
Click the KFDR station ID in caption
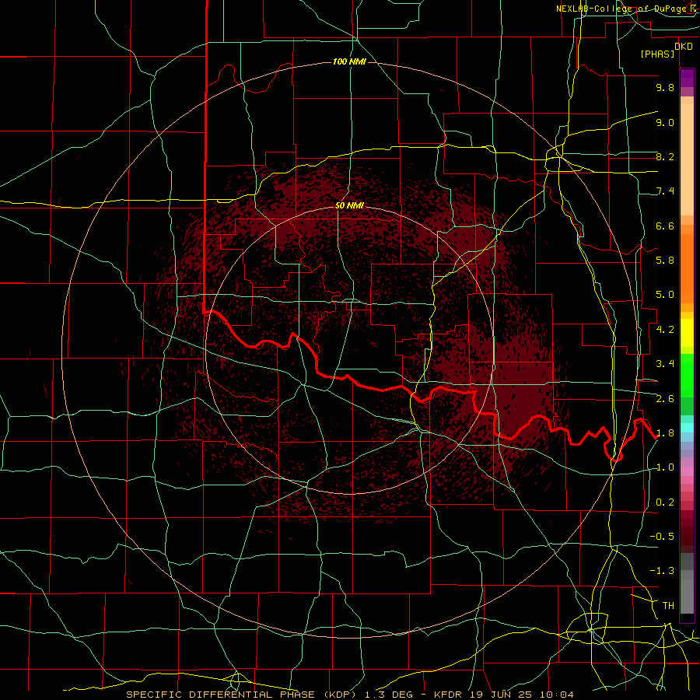pyautogui.click(x=448, y=695)
